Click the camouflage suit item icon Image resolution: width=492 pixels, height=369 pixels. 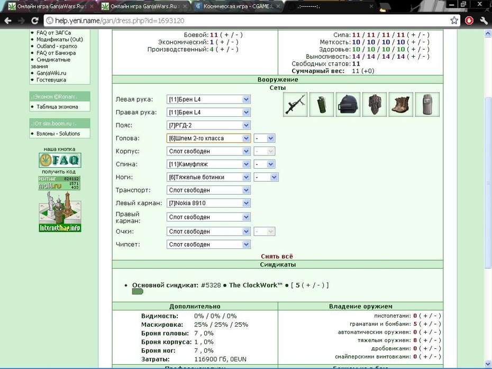click(375, 105)
